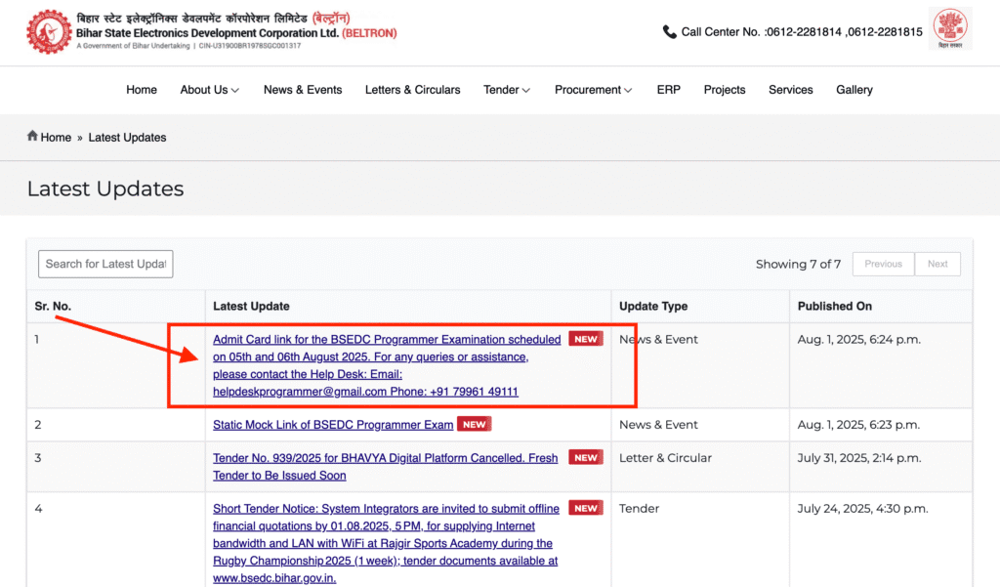1000x587 pixels.
Task: Select Gallery in the navigation bar
Action: point(854,90)
